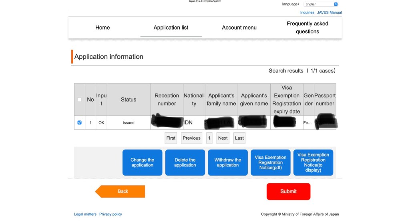Screen dimensions: 410x224
Task: Click Withdraw the application button
Action: click(228, 162)
